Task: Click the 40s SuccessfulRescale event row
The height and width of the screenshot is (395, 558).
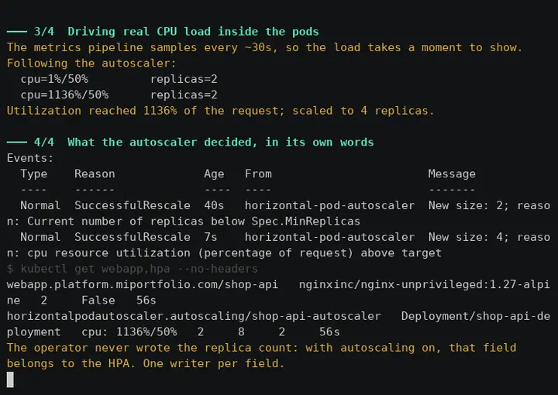Action: (x=279, y=213)
